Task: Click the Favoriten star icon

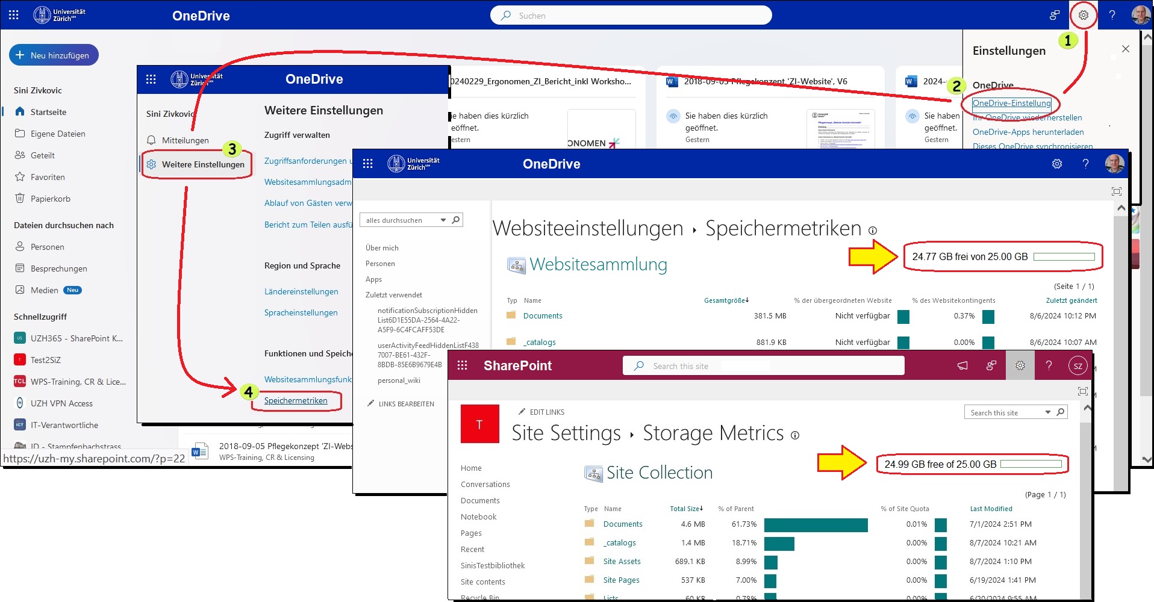Action: pos(20,176)
